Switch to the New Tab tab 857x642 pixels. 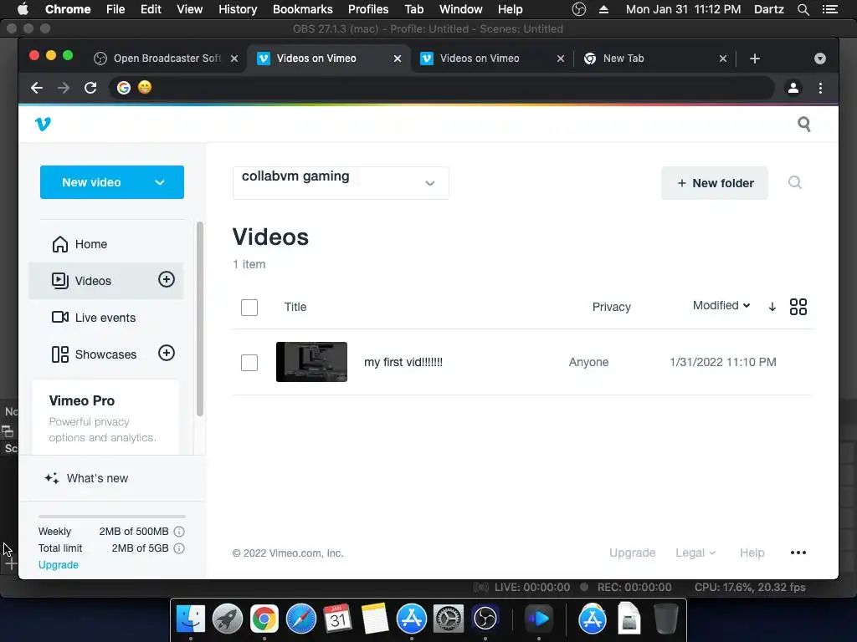coord(654,59)
